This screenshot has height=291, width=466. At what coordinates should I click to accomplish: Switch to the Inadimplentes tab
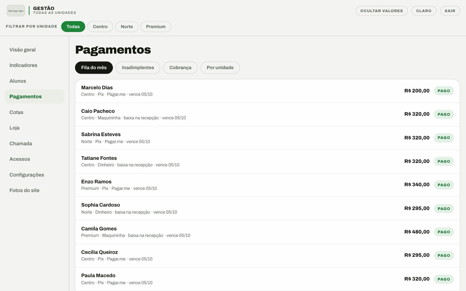138,68
